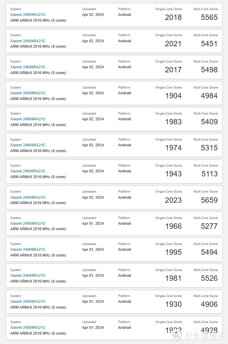The width and height of the screenshot is (228, 344).
Task: Open the entry with single-core score 1995
Action: click(x=28, y=249)
